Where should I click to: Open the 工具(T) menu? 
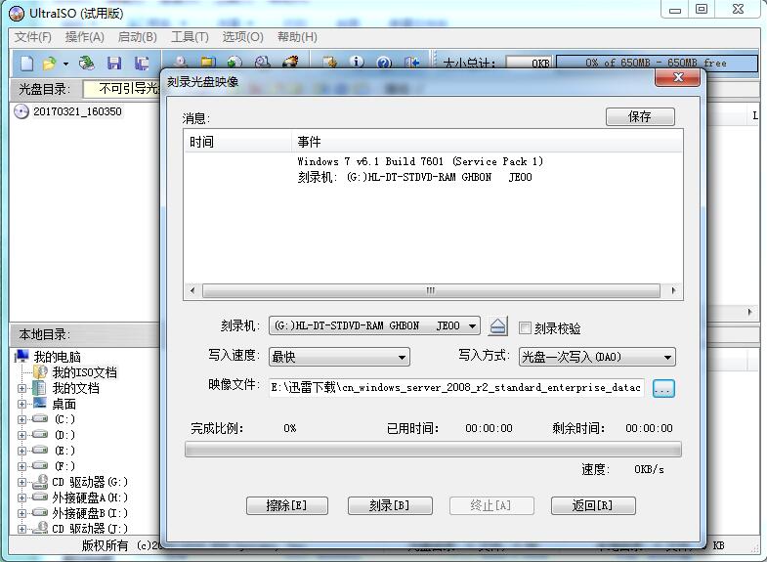pos(190,37)
